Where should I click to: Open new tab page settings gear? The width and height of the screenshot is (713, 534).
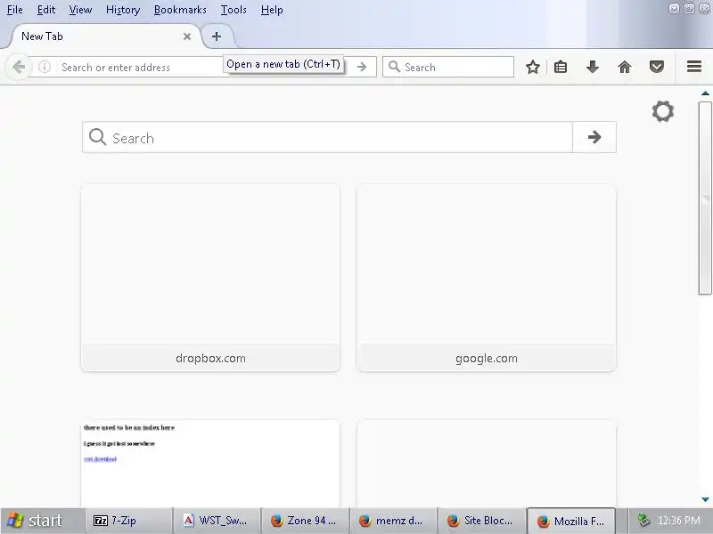pos(662,111)
